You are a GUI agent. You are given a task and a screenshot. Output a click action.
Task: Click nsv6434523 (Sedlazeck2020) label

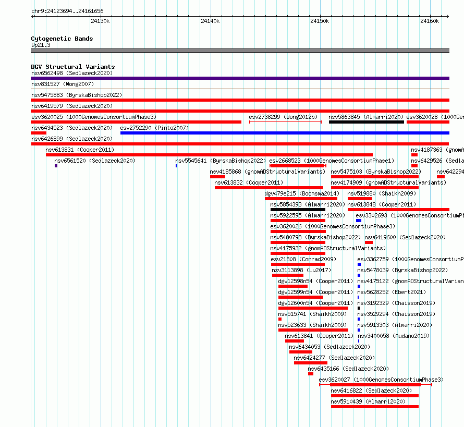pyautogui.click(x=72, y=128)
